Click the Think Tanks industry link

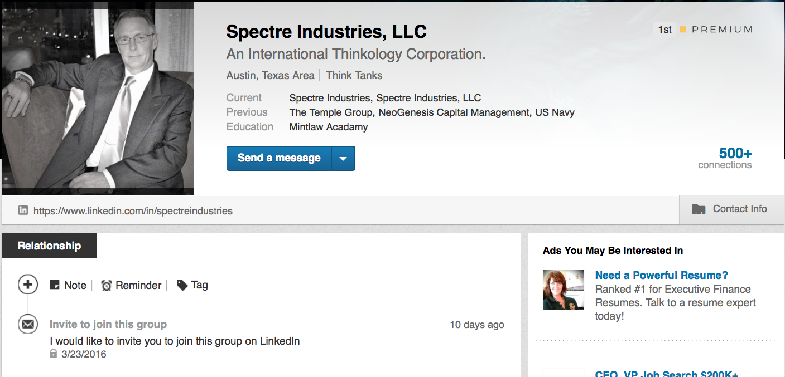click(x=354, y=75)
